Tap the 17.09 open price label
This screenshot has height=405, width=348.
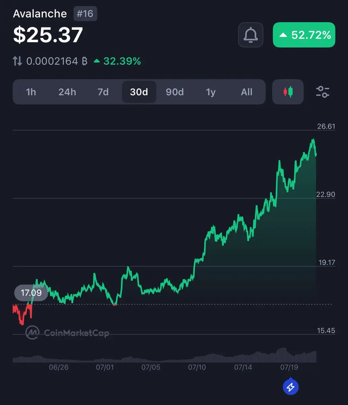pos(31,293)
